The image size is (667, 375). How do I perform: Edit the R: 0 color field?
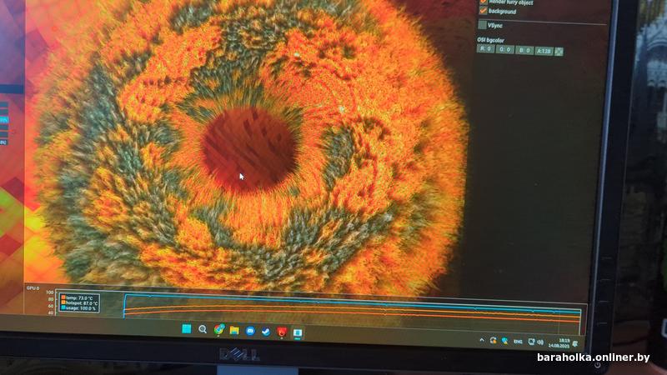click(485, 49)
